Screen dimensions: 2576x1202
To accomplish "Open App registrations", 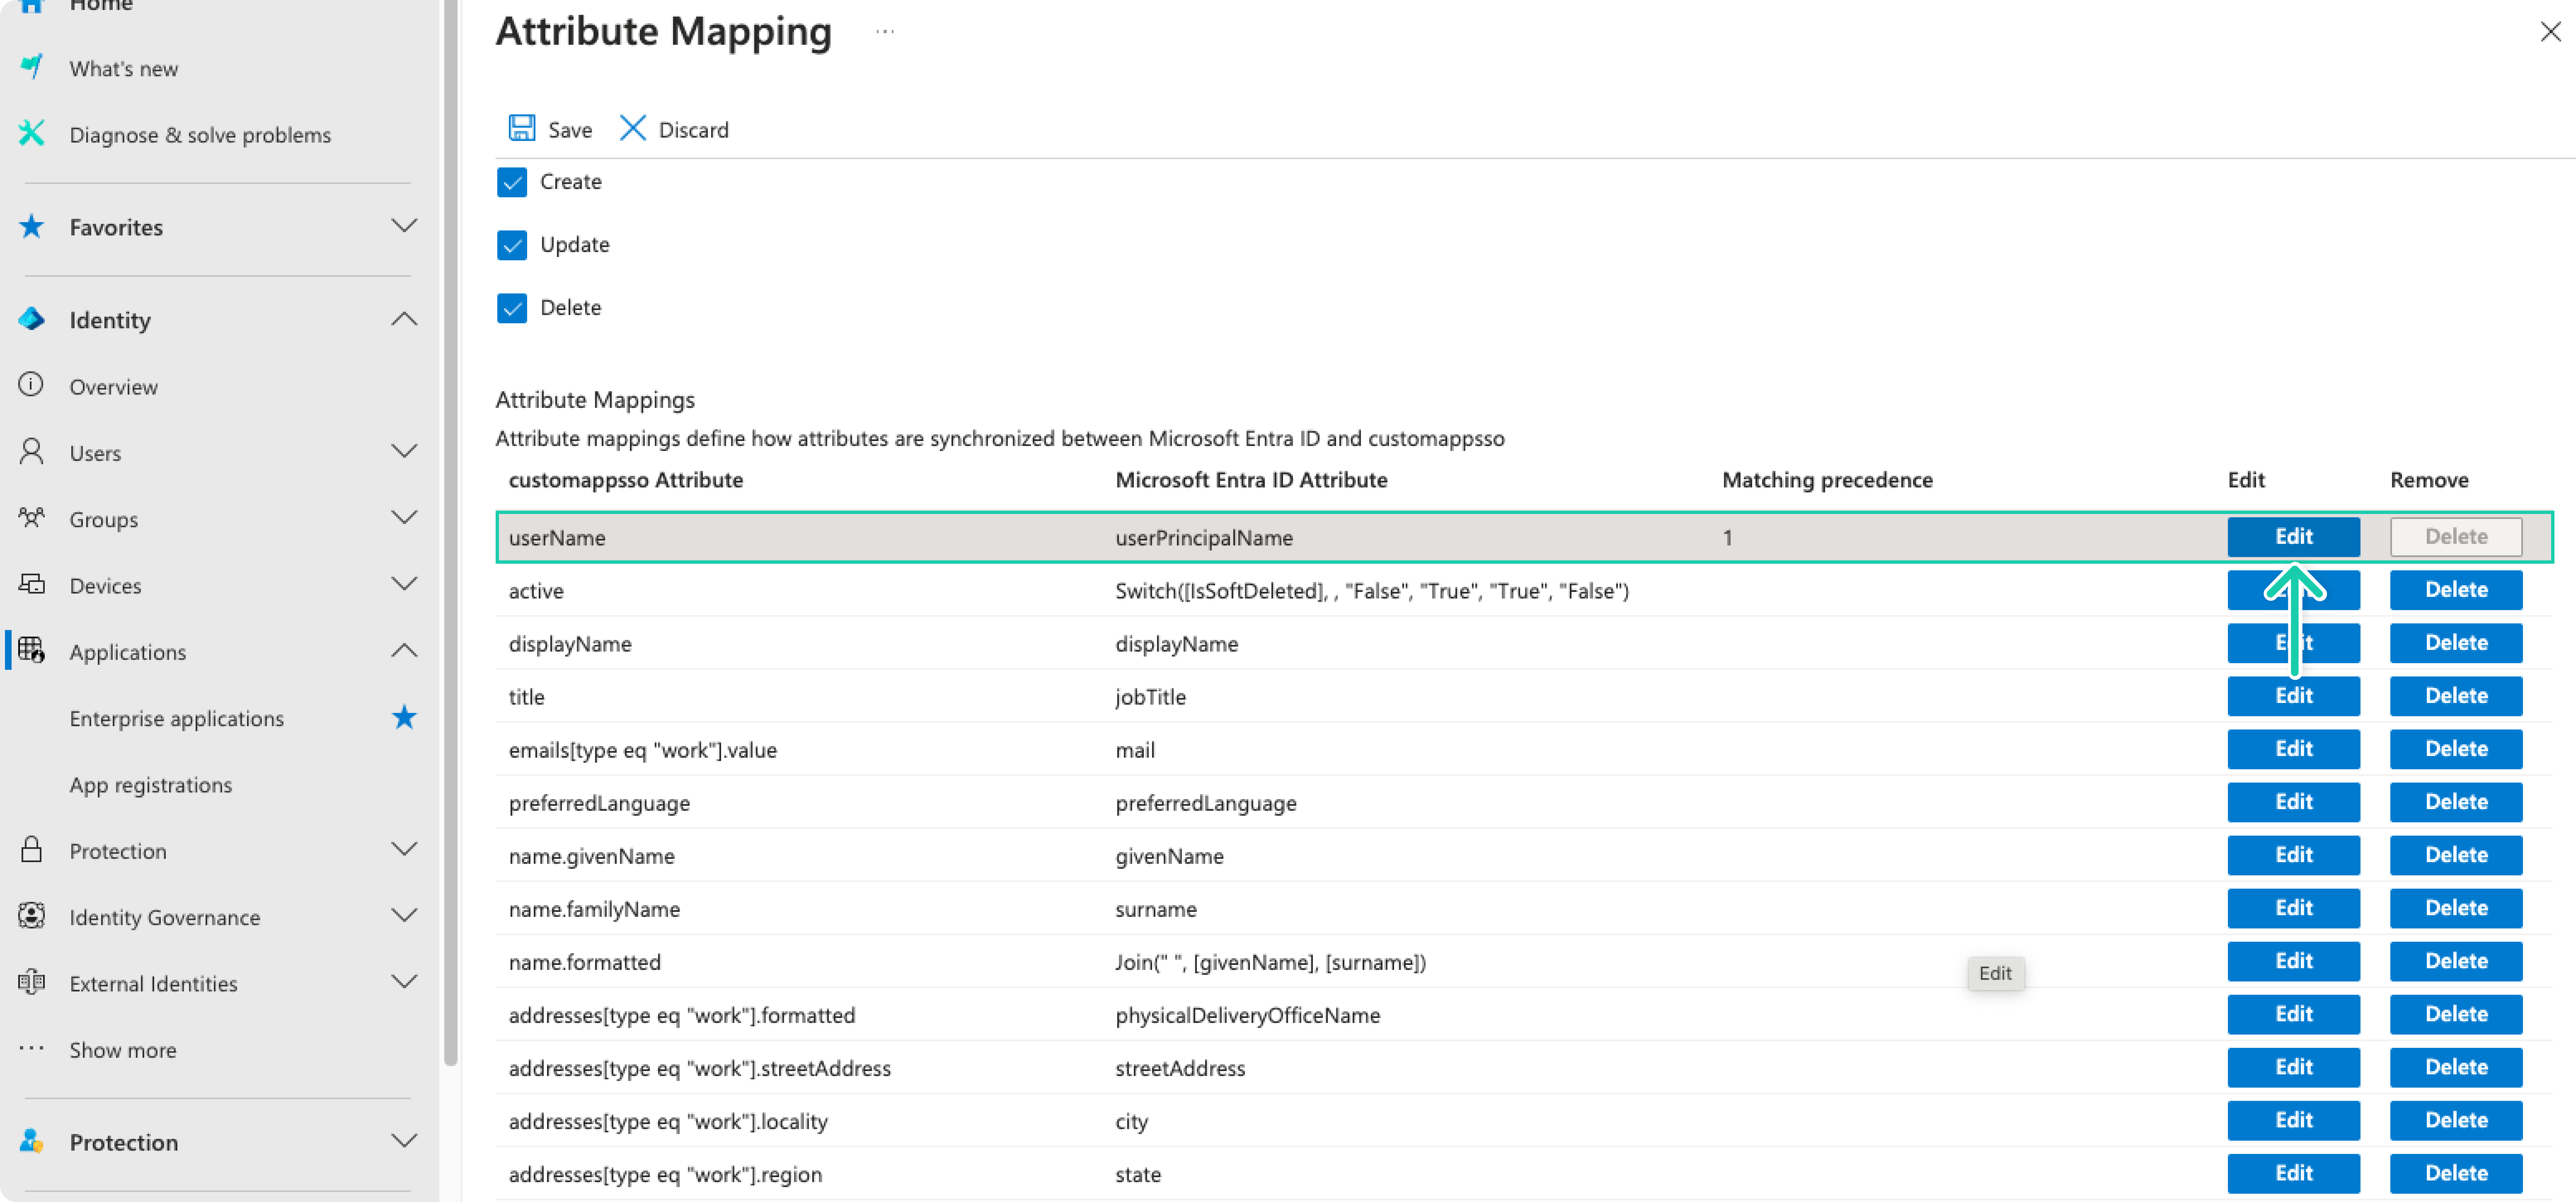I will pos(151,785).
